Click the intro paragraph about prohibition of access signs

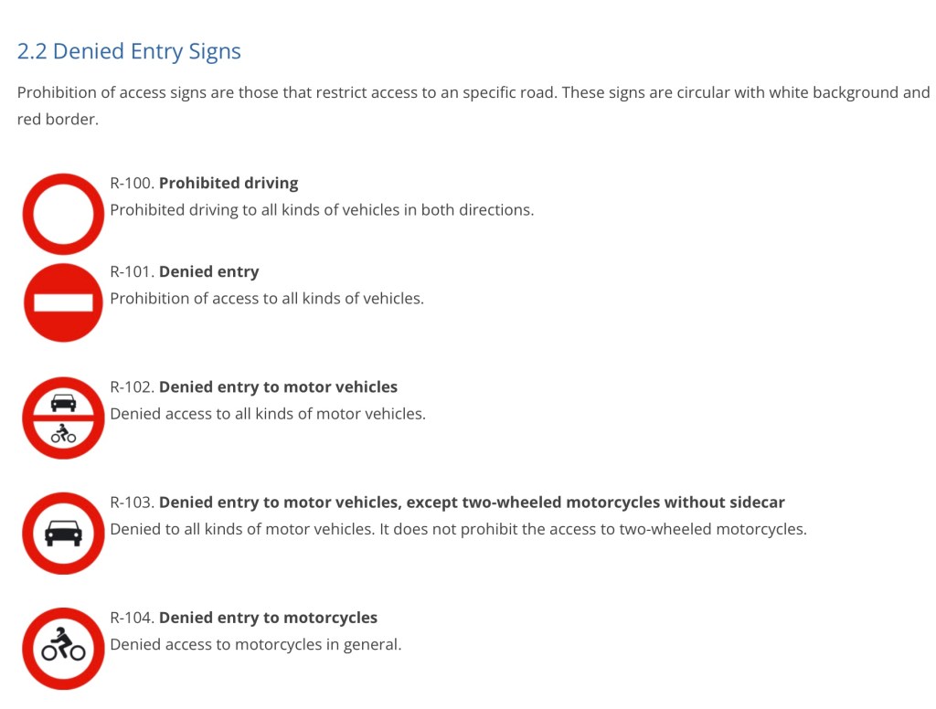click(x=473, y=105)
